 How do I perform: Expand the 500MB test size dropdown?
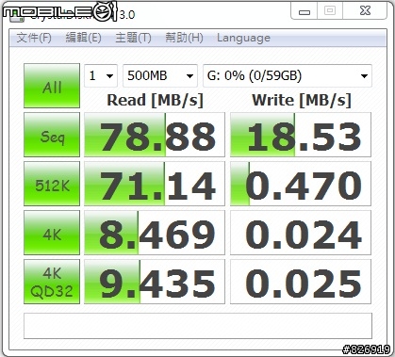pyautogui.click(x=160, y=75)
